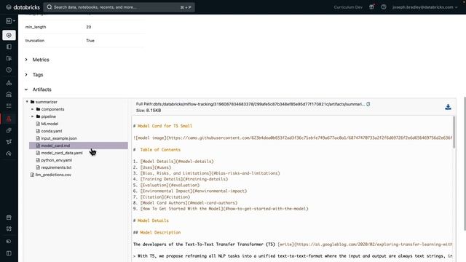Click the 'Model Card for T5 Small' heading
The height and width of the screenshot is (262, 466).
tap(165, 126)
